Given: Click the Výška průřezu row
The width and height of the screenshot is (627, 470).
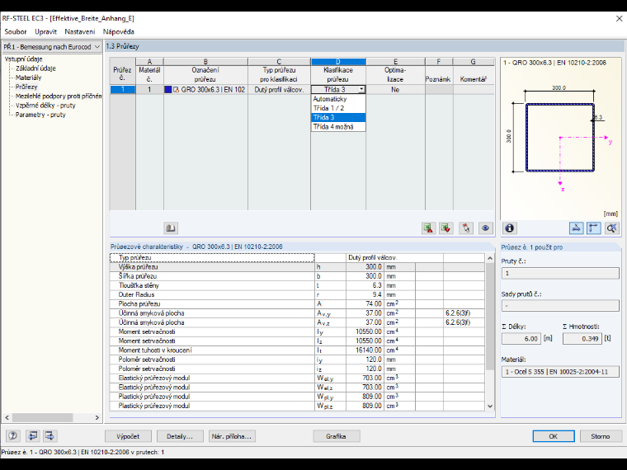Looking at the screenshot, I should (x=297, y=267).
